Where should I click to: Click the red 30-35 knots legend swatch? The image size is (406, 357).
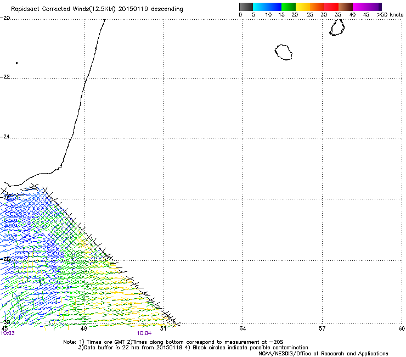click(331, 7)
